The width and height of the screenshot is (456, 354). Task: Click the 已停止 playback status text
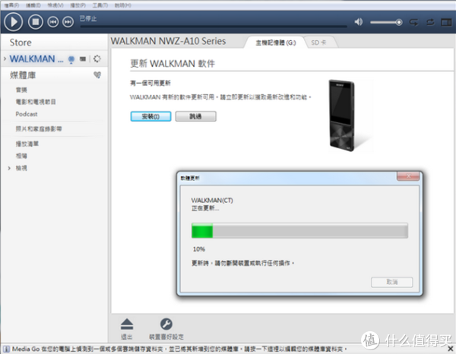pos(88,18)
